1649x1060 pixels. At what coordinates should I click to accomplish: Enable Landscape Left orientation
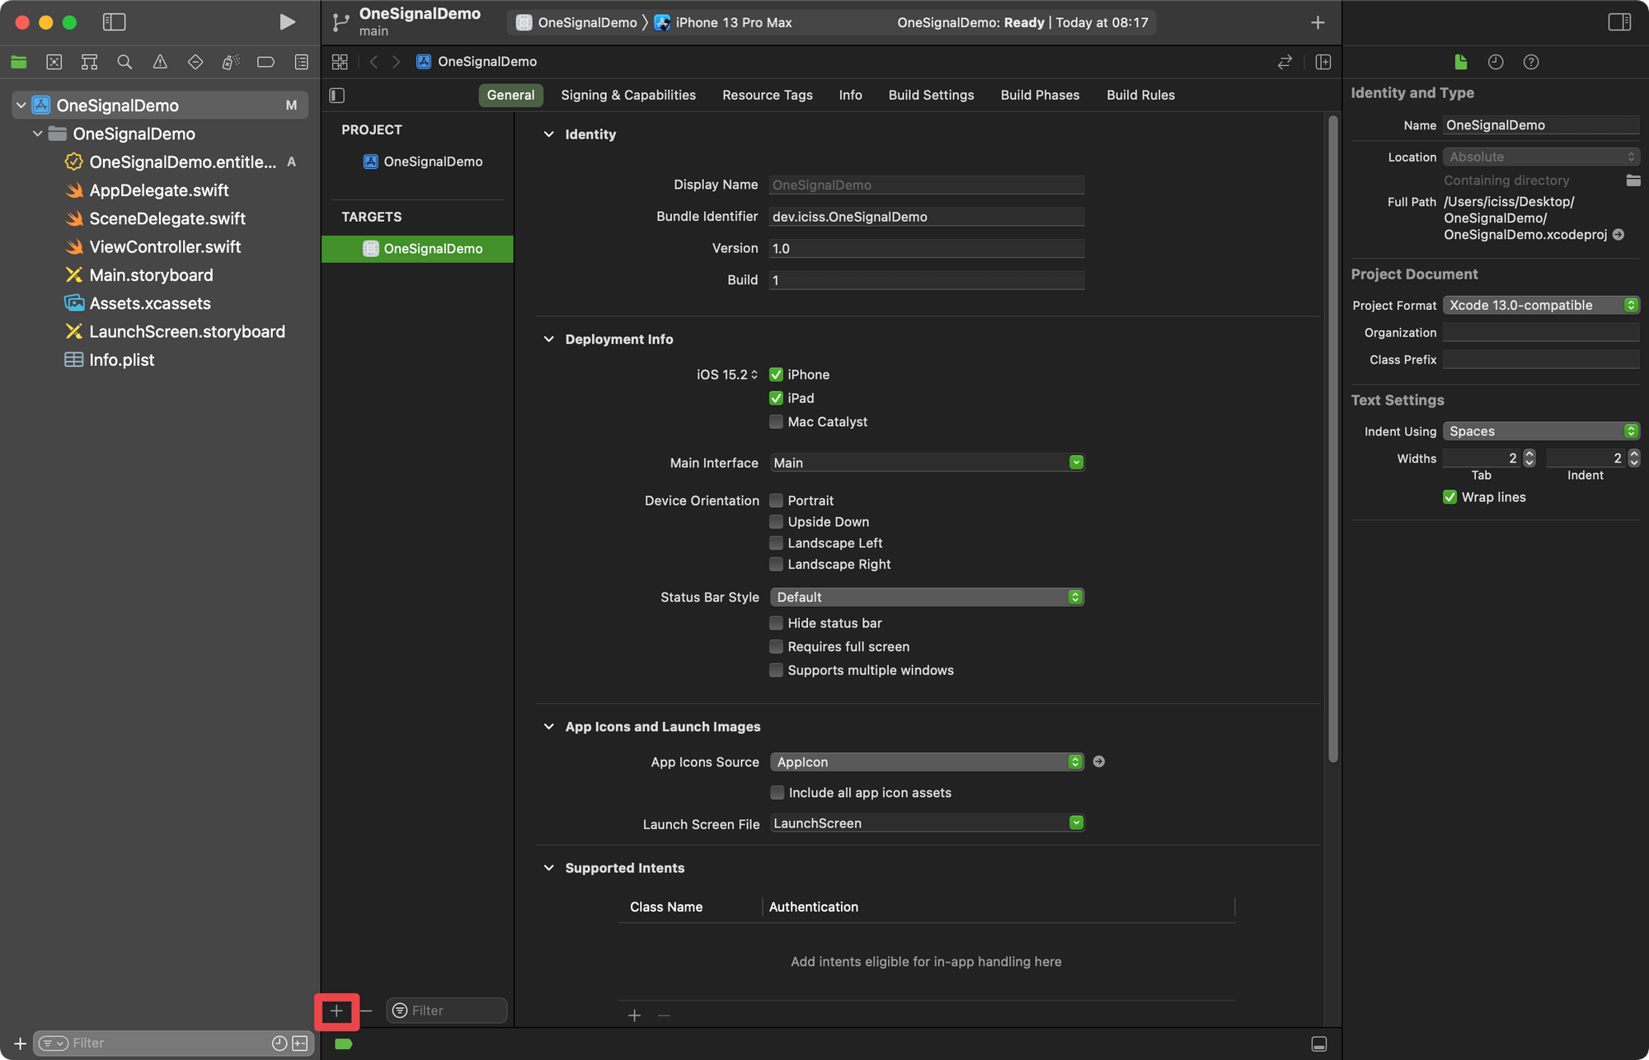point(776,543)
